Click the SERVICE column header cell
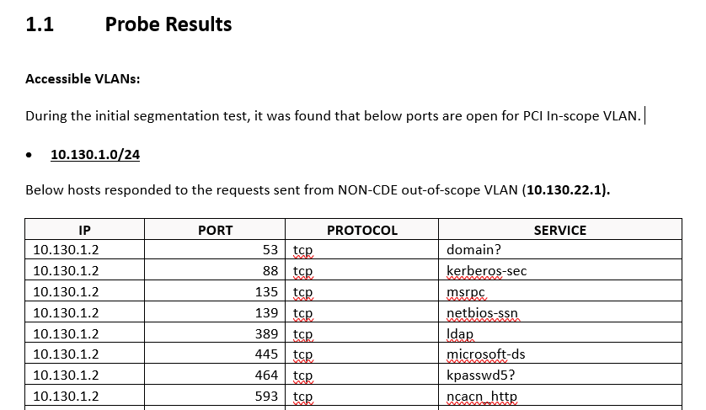Screen dimensions: 706x410 559,230
